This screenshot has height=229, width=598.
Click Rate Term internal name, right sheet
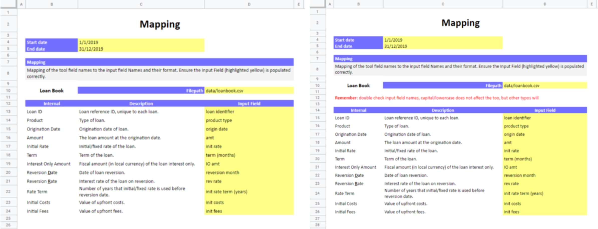click(344, 193)
